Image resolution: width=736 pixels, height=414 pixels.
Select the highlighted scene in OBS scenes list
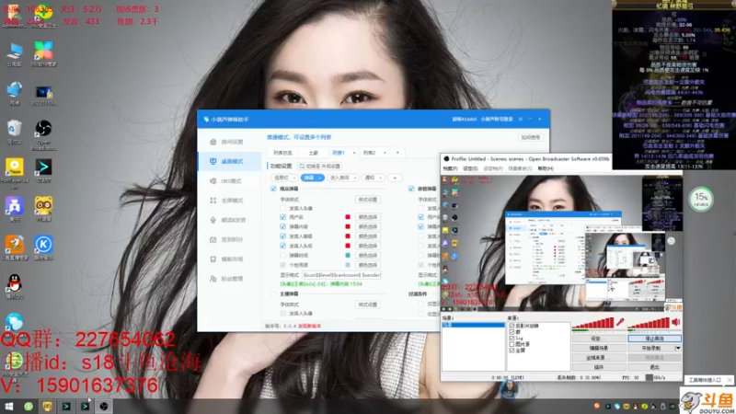[473, 325]
